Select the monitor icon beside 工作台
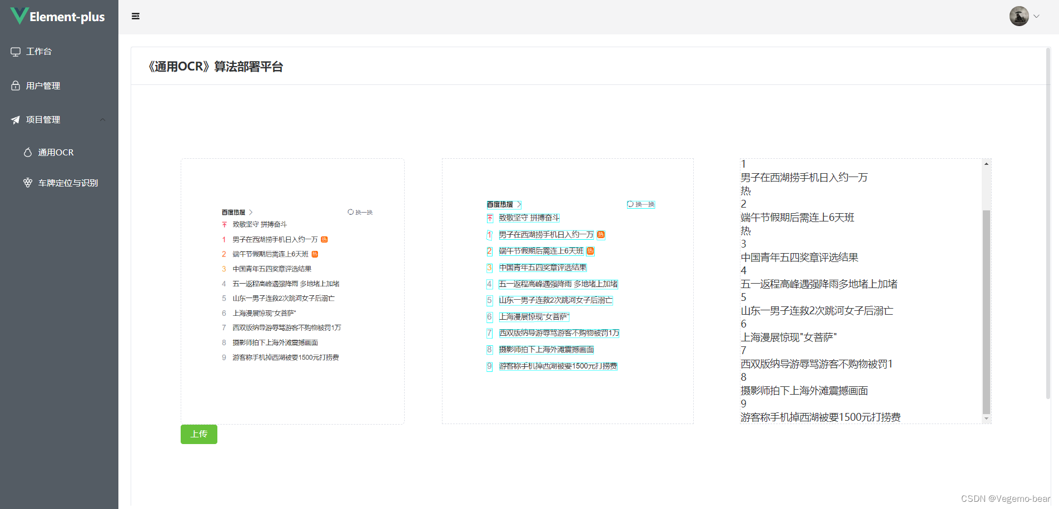 click(16, 51)
